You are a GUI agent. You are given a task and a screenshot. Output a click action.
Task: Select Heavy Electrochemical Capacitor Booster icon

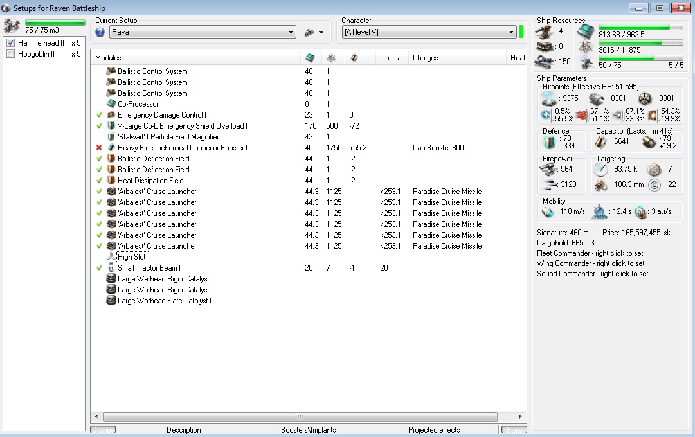(x=111, y=148)
